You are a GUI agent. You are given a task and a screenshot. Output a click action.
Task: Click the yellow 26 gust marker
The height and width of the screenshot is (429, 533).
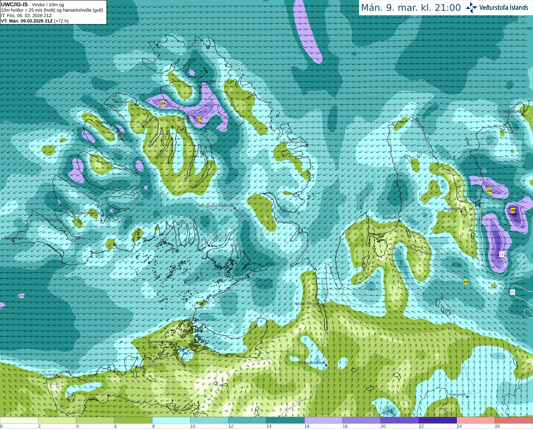tap(163, 103)
